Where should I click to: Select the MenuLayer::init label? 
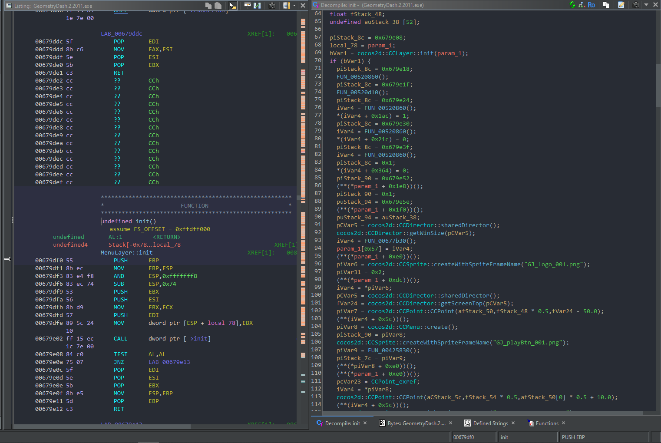126,253
